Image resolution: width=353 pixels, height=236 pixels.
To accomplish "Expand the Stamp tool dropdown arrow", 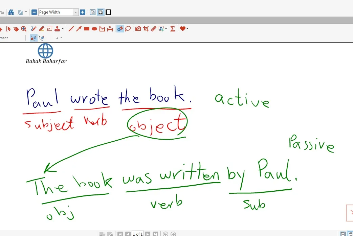I will pyautogui.click(x=63, y=29).
